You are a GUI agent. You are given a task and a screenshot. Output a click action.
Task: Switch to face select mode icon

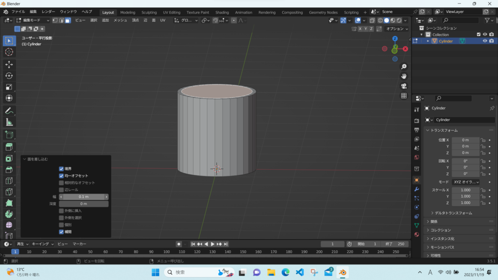(x=68, y=20)
